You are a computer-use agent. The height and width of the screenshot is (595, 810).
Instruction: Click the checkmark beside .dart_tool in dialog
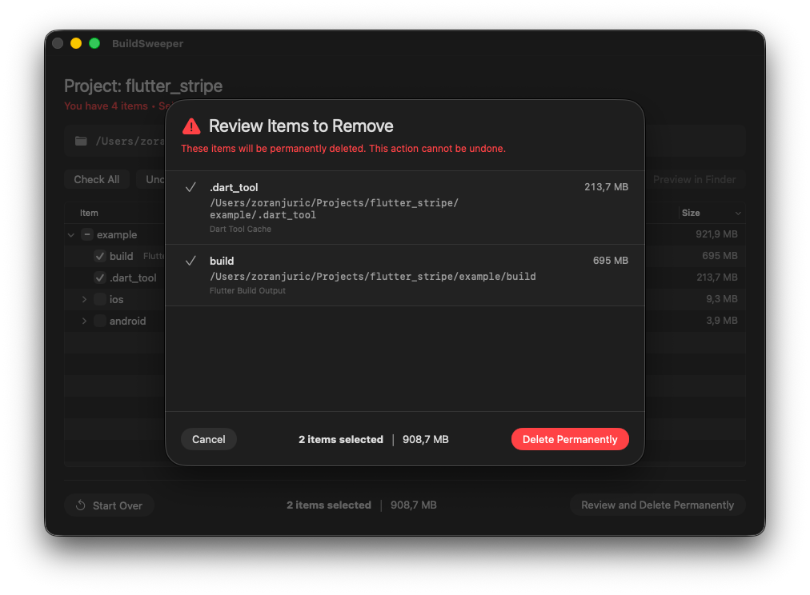tap(190, 187)
